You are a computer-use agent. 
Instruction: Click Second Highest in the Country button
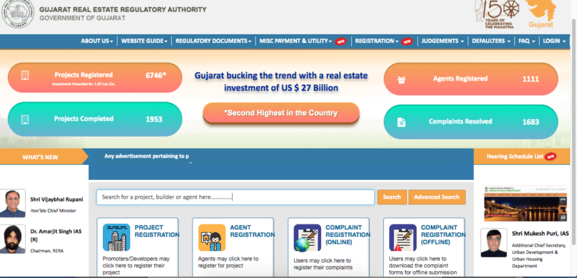point(281,113)
